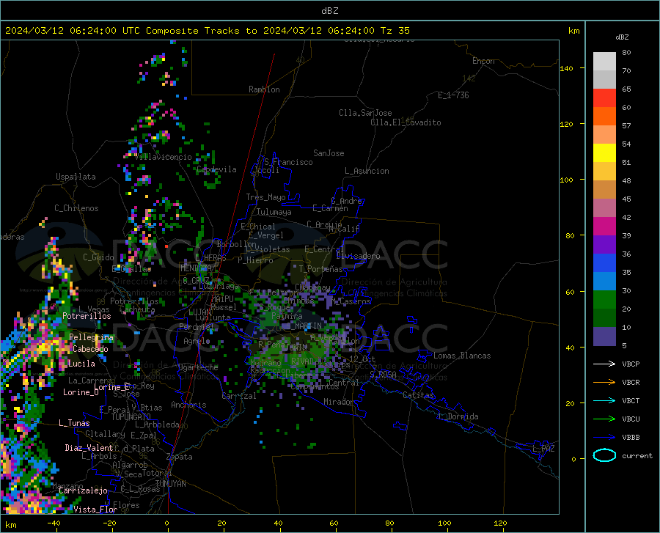Viewport: 660px width, 533px height.
Task: Click the 'Cabecedo' map label
Action: click(90, 349)
